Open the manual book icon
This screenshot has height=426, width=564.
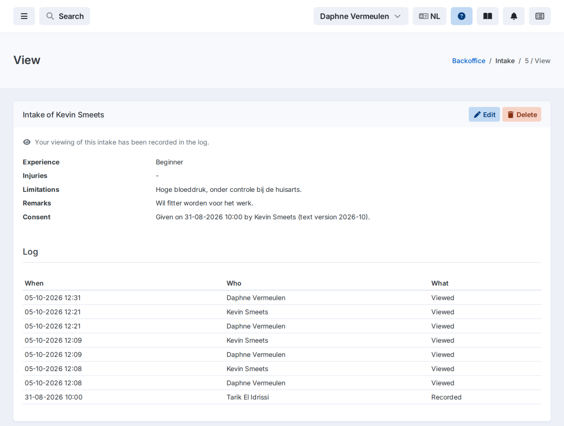[x=488, y=16]
